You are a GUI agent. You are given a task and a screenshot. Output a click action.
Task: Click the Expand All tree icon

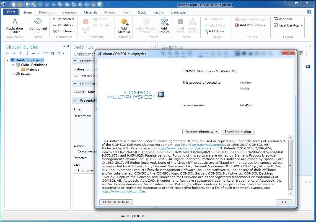tap(52, 53)
